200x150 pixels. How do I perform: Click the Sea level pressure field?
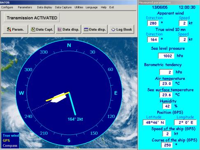click(166, 56)
